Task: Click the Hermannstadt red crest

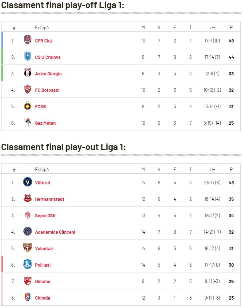Action: pos(27,198)
